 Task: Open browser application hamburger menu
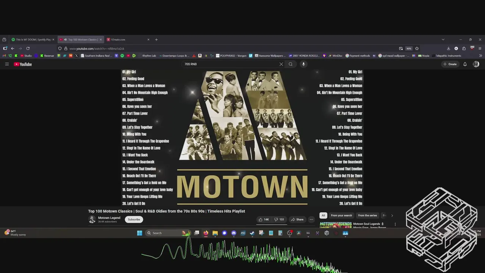pos(480,49)
